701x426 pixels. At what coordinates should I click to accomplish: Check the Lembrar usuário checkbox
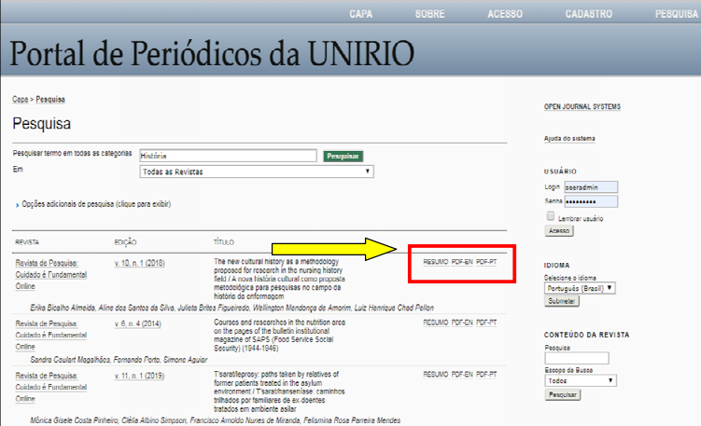coord(549,215)
